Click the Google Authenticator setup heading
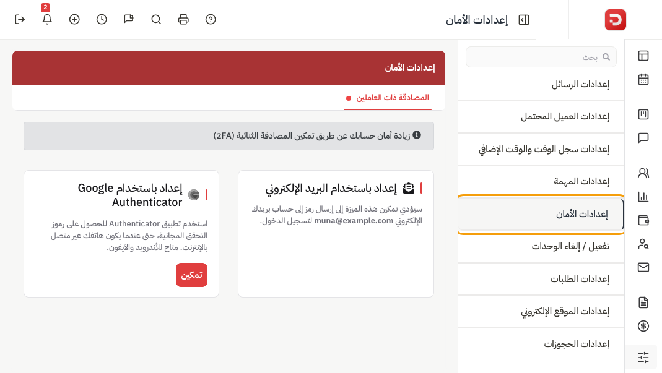The width and height of the screenshot is (662, 373). [130, 195]
